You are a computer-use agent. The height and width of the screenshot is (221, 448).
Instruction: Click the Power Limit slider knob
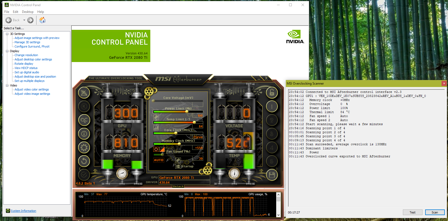point(187,112)
